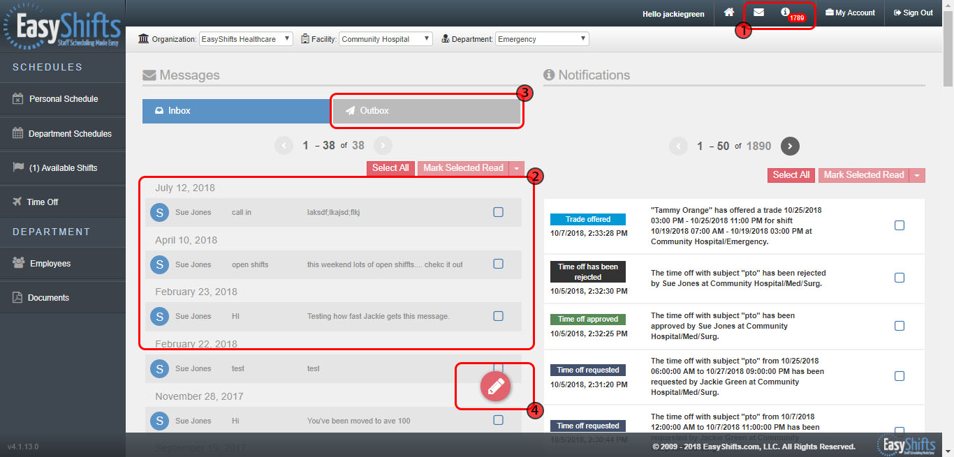Viewport: 954px width, 457px height.
Task: Click the red compose pencil button
Action: [x=496, y=387]
